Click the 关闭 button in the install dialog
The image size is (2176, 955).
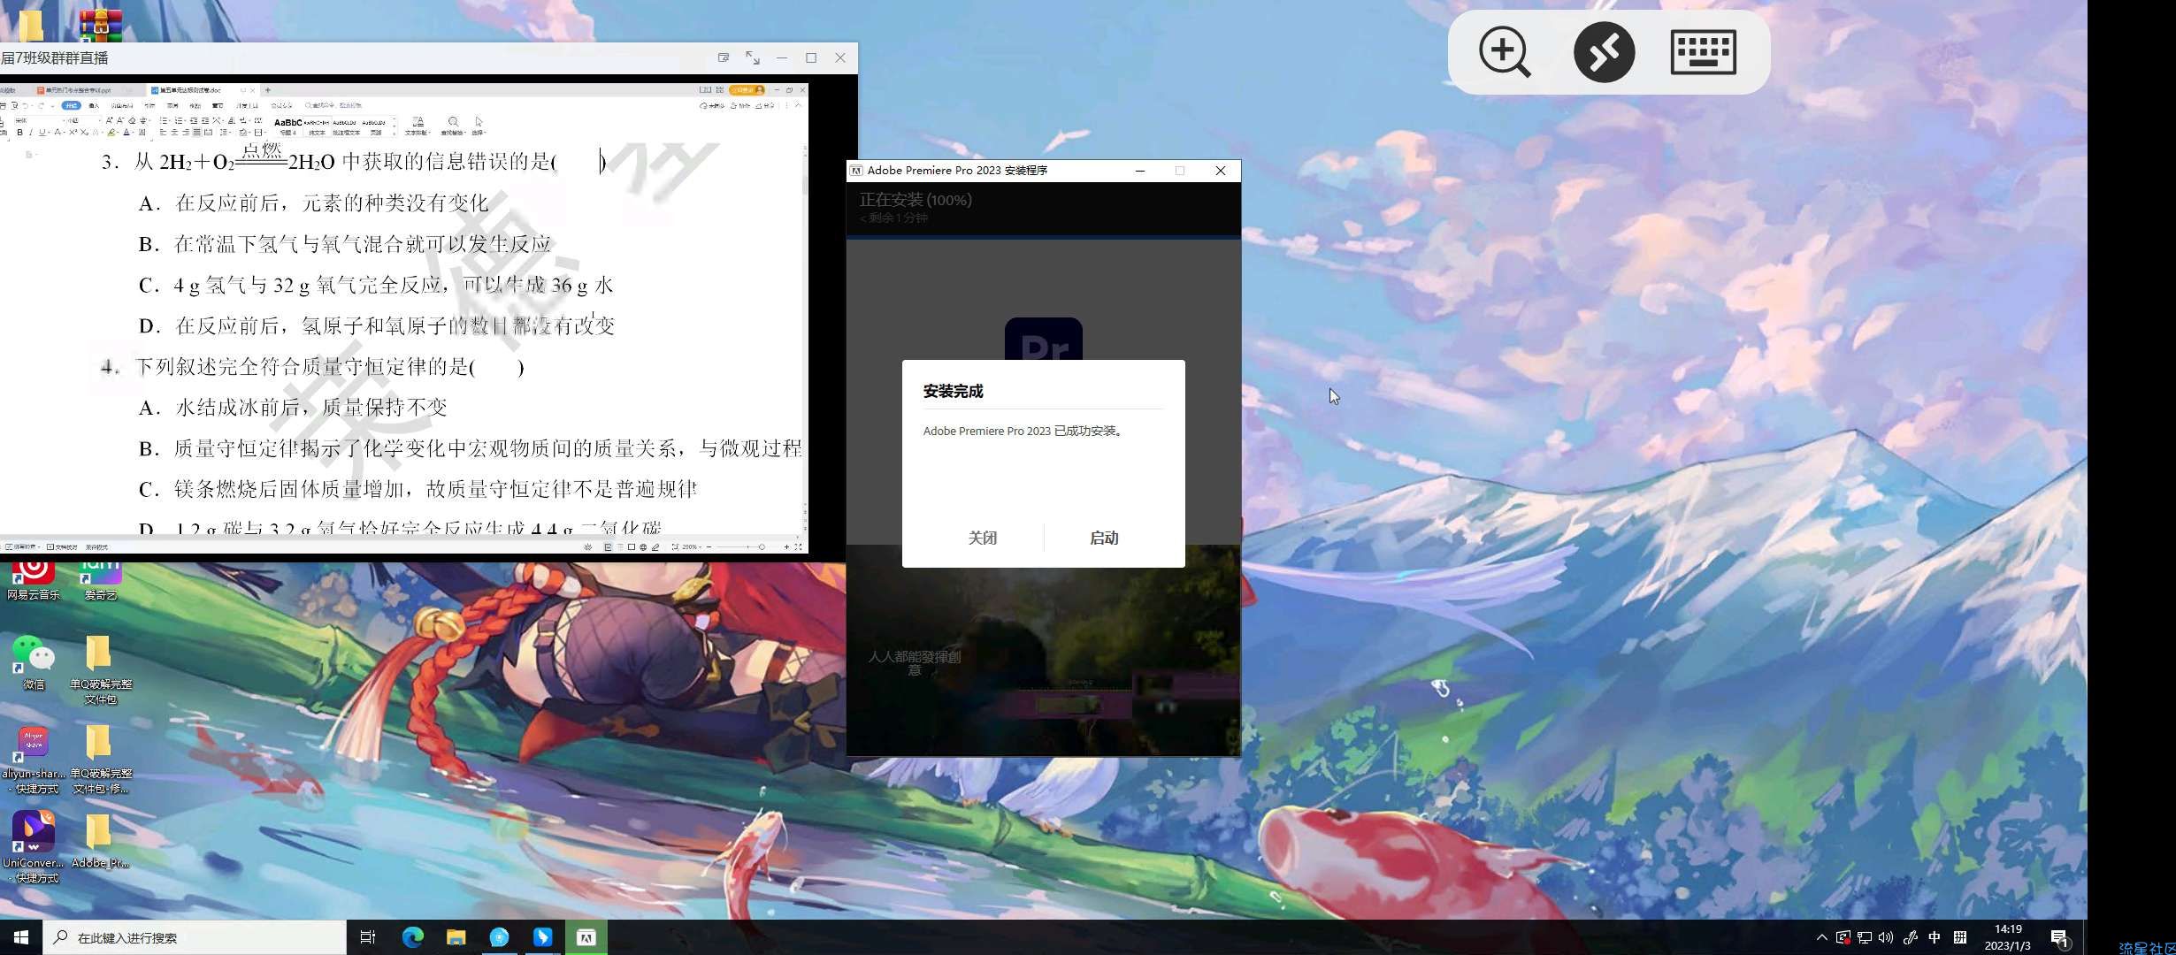pyautogui.click(x=982, y=538)
